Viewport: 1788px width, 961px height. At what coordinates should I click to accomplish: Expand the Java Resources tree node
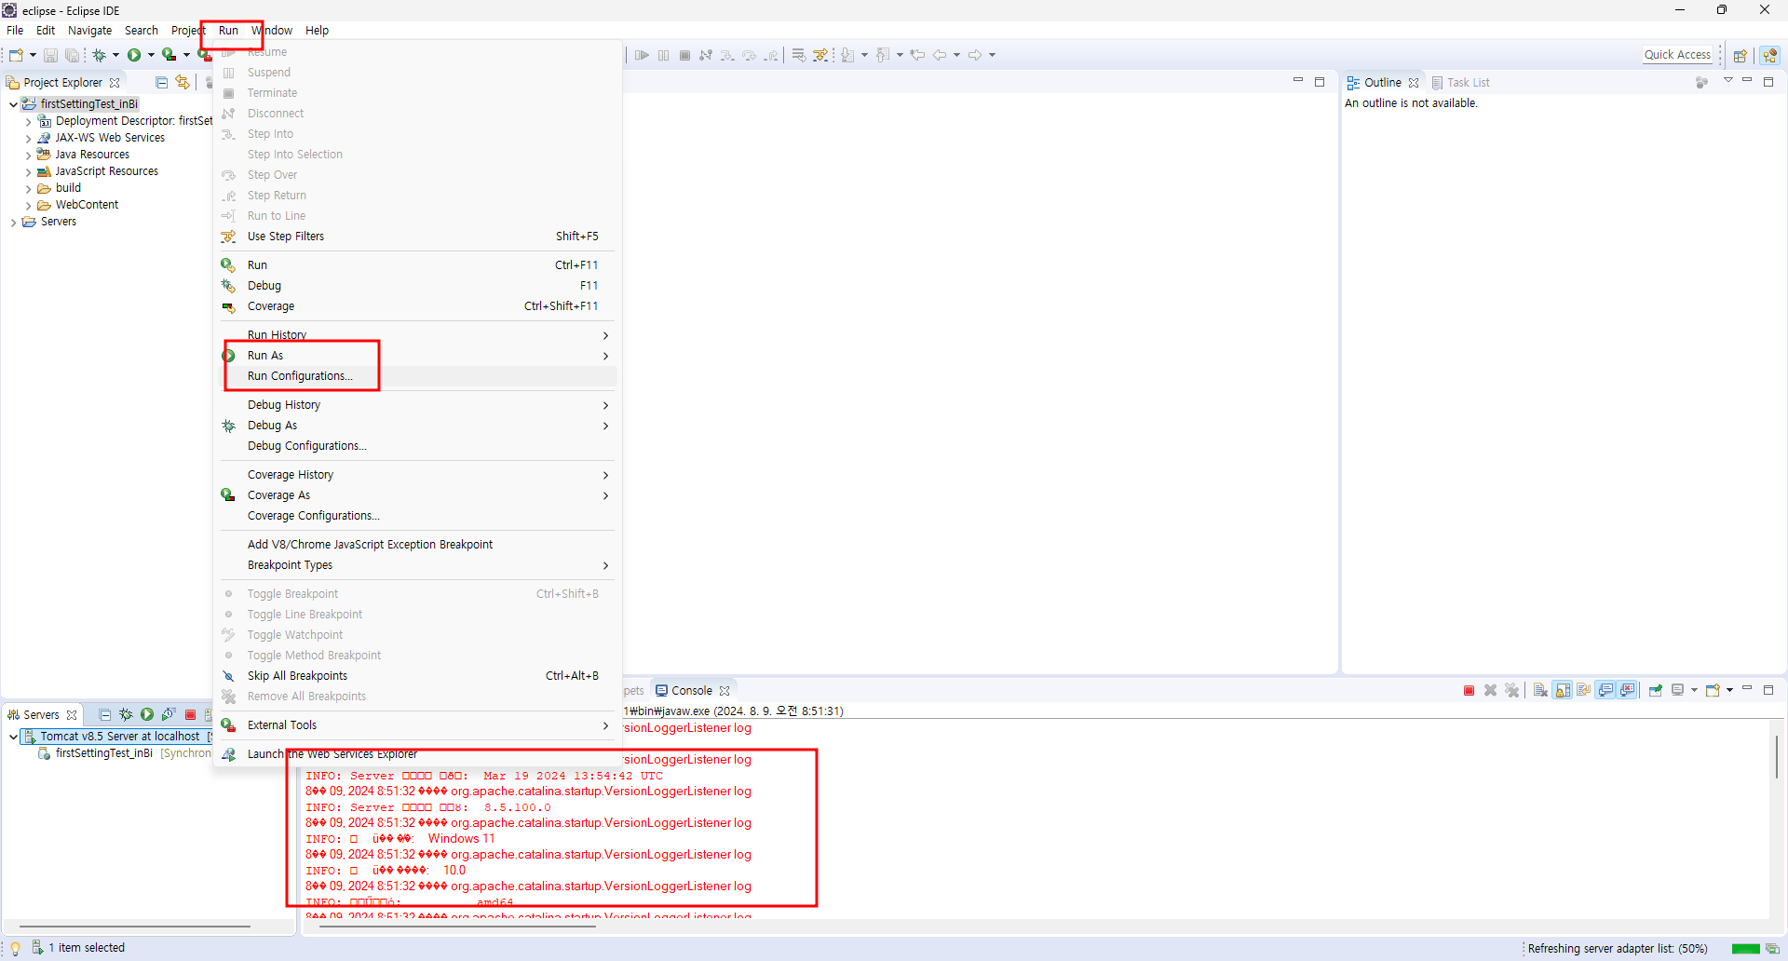29,156
